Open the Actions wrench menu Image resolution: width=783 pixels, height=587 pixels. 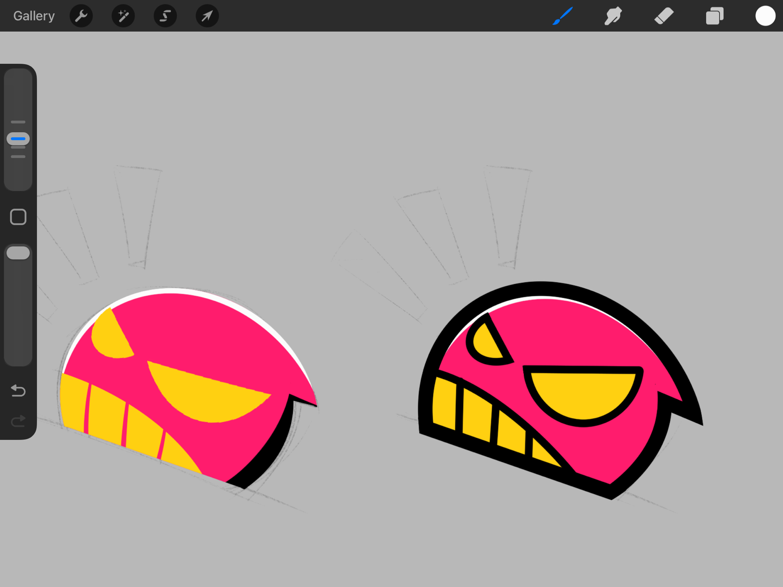(81, 16)
